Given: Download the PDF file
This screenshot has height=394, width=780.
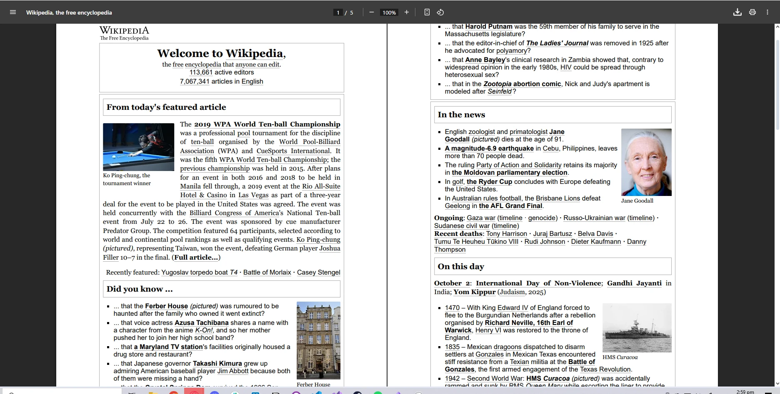Looking at the screenshot, I should pos(737,12).
